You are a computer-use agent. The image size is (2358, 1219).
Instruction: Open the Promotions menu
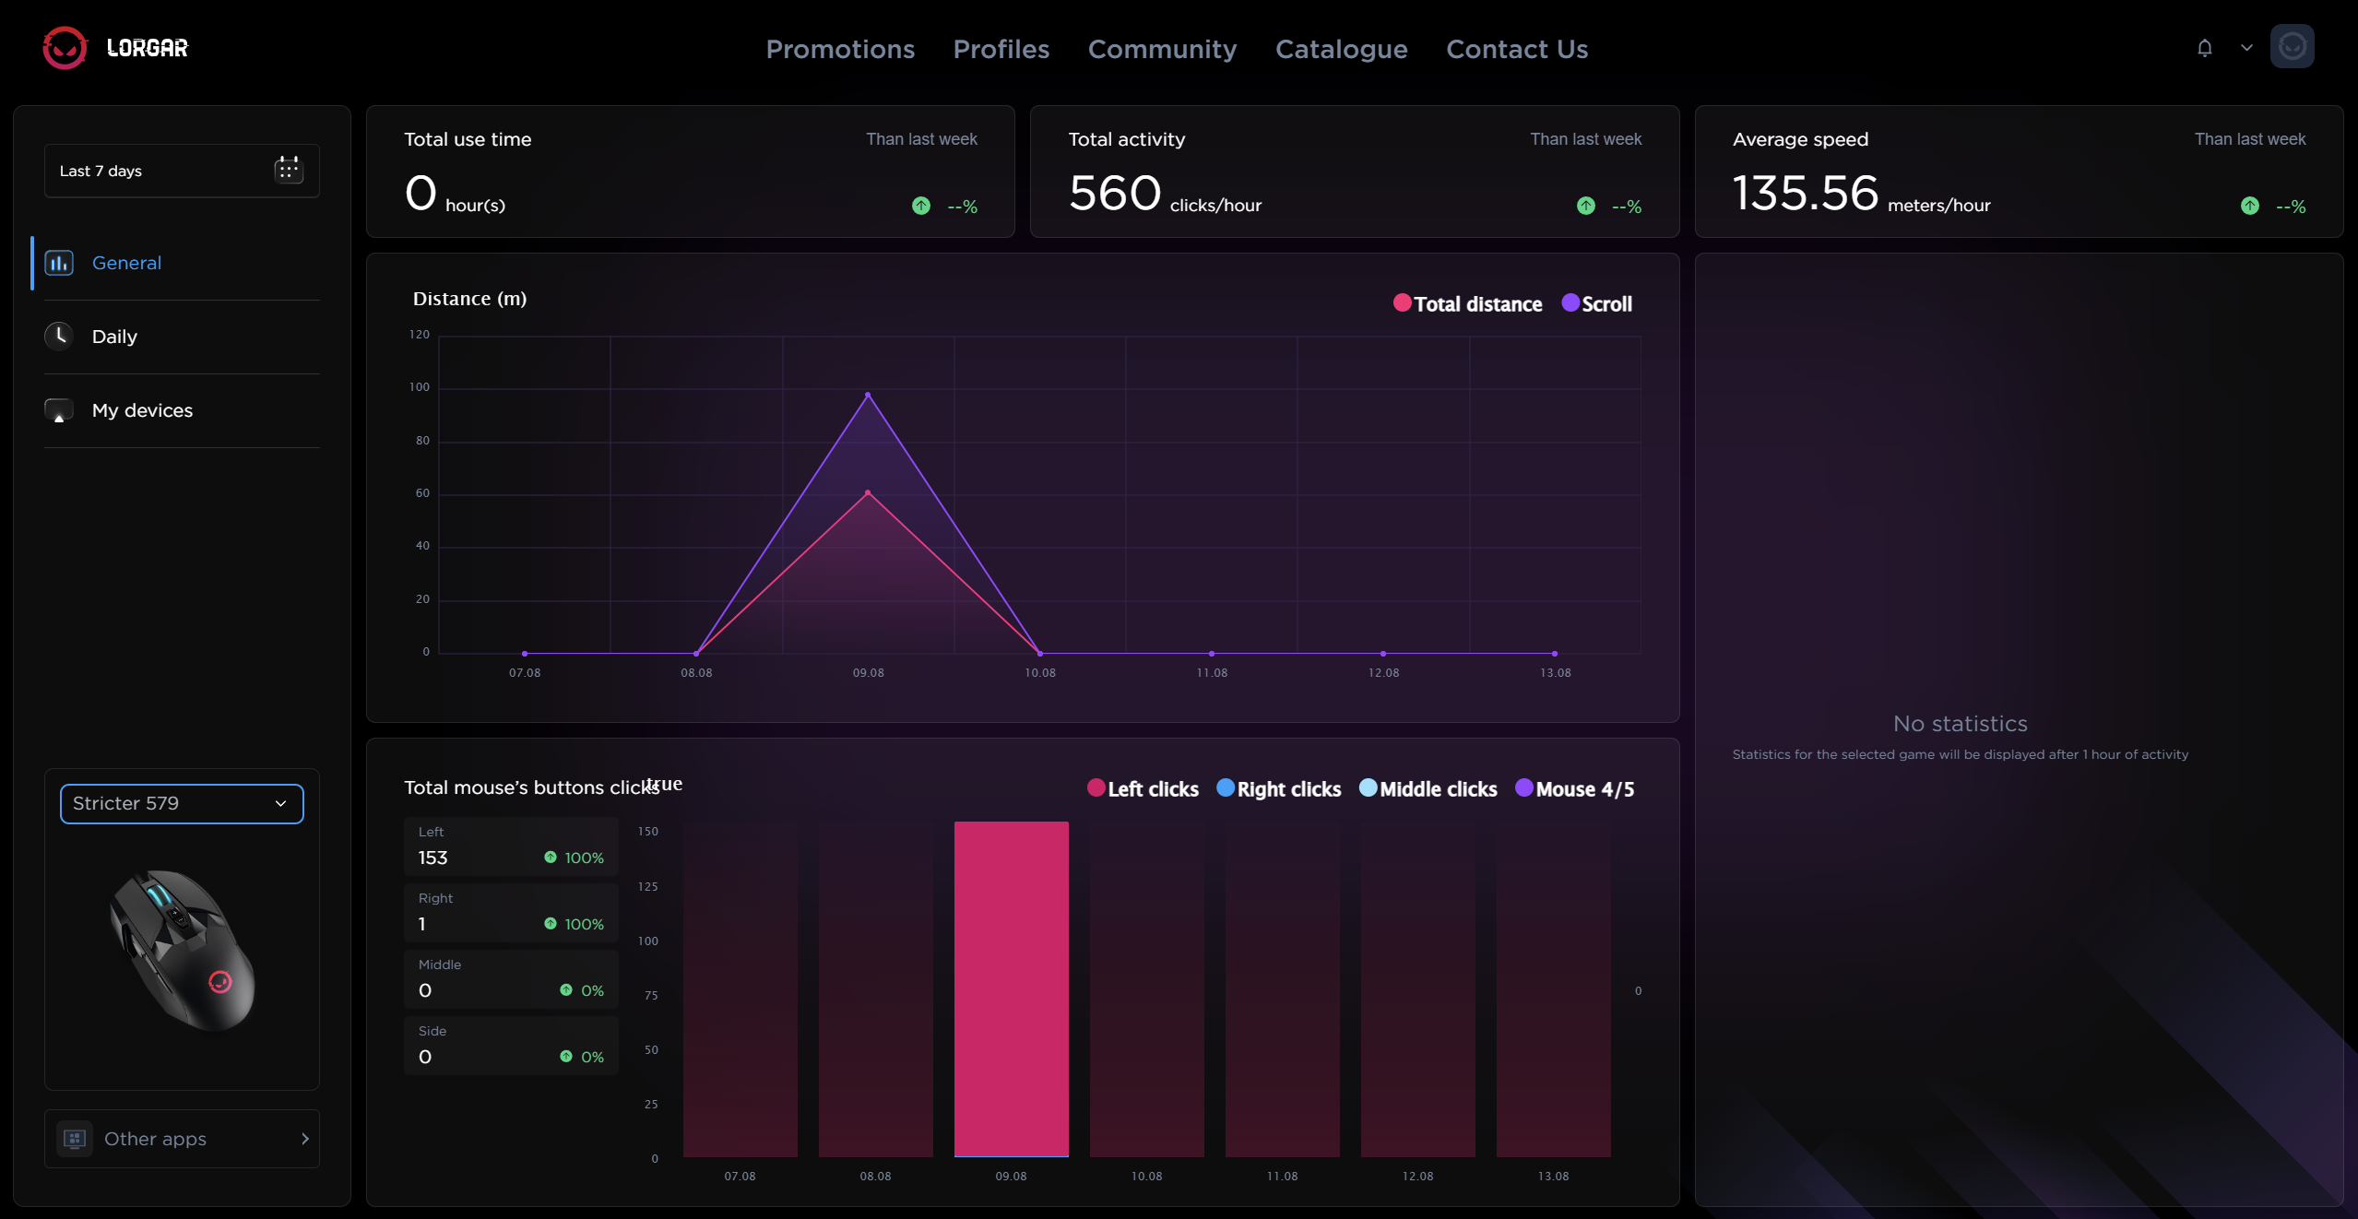coord(840,49)
